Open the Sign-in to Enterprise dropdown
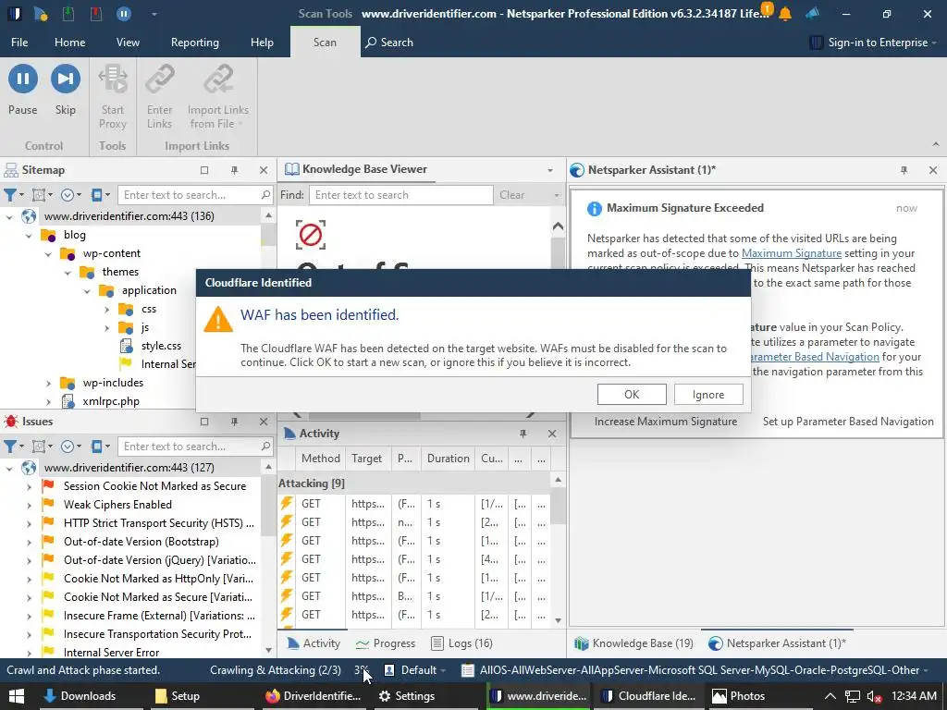947x710 pixels. (x=873, y=43)
